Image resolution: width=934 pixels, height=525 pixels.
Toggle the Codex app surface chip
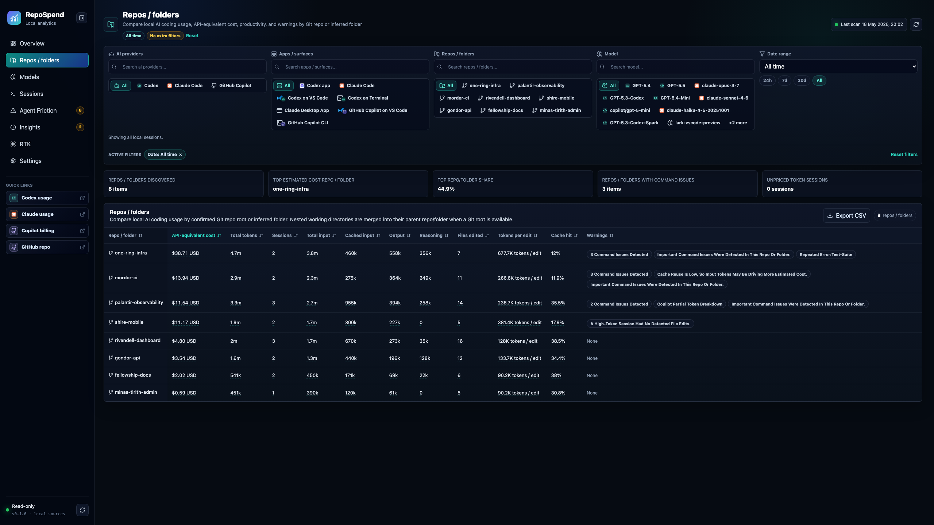[x=314, y=86]
